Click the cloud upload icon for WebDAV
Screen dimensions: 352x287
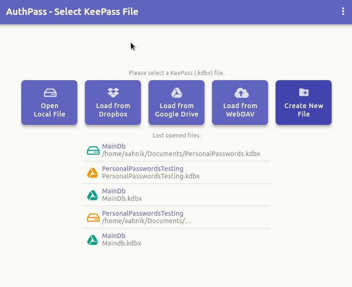coord(240,92)
